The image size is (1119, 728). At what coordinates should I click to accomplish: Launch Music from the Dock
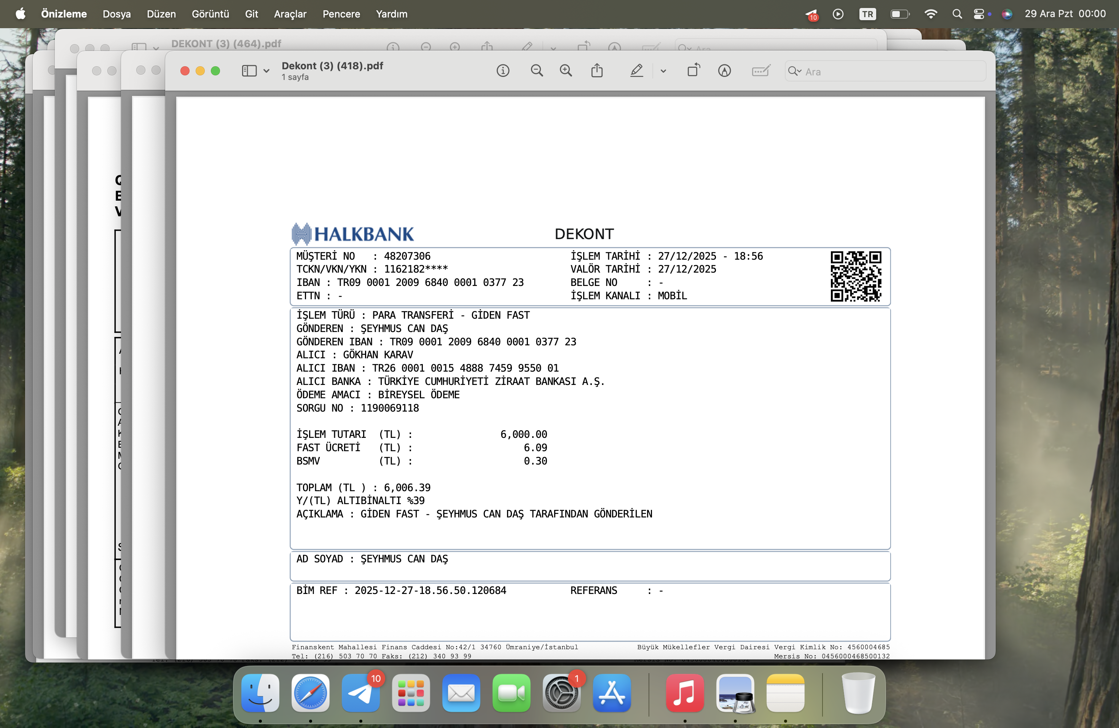(685, 693)
